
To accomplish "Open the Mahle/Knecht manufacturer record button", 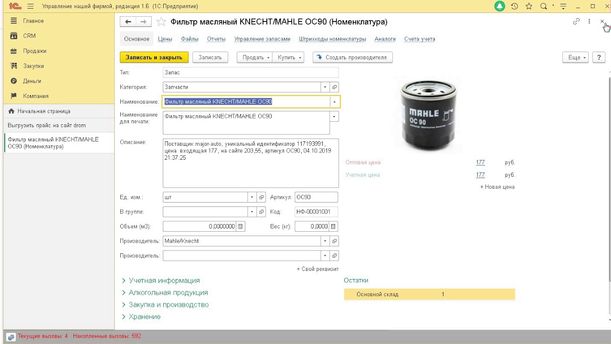I will 334,241.
